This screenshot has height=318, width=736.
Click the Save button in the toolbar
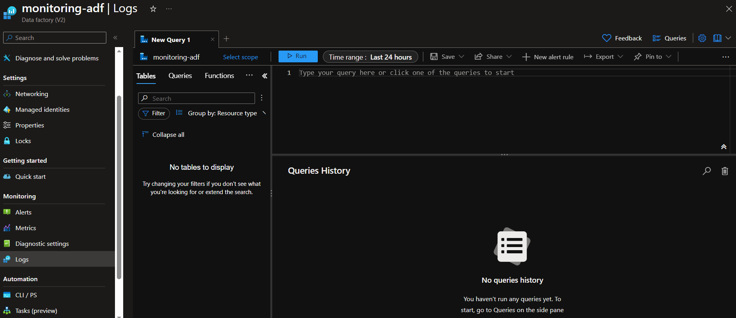[443, 56]
